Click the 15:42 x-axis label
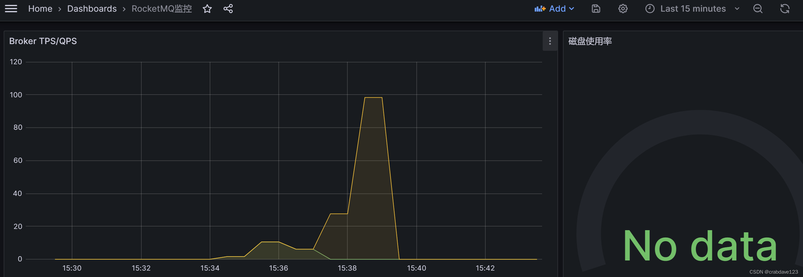Image resolution: width=803 pixels, height=277 pixels. coord(485,268)
